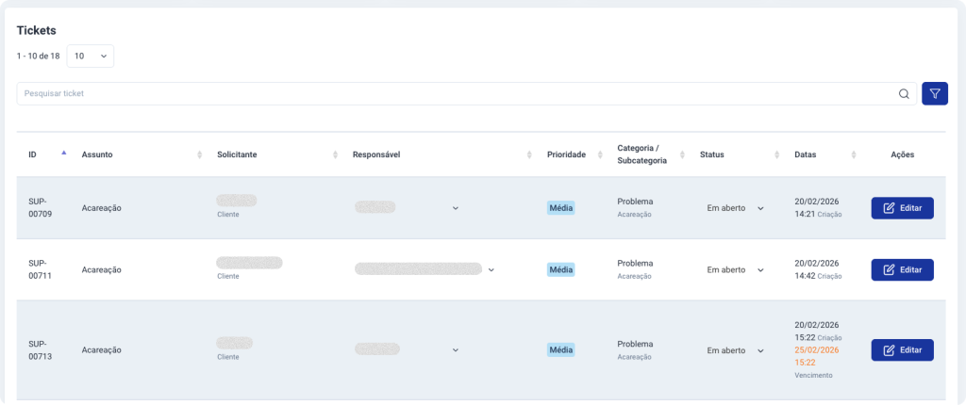Click the Média priority badge of SUP-00711
Screen dimensions: 966x405
click(560, 269)
